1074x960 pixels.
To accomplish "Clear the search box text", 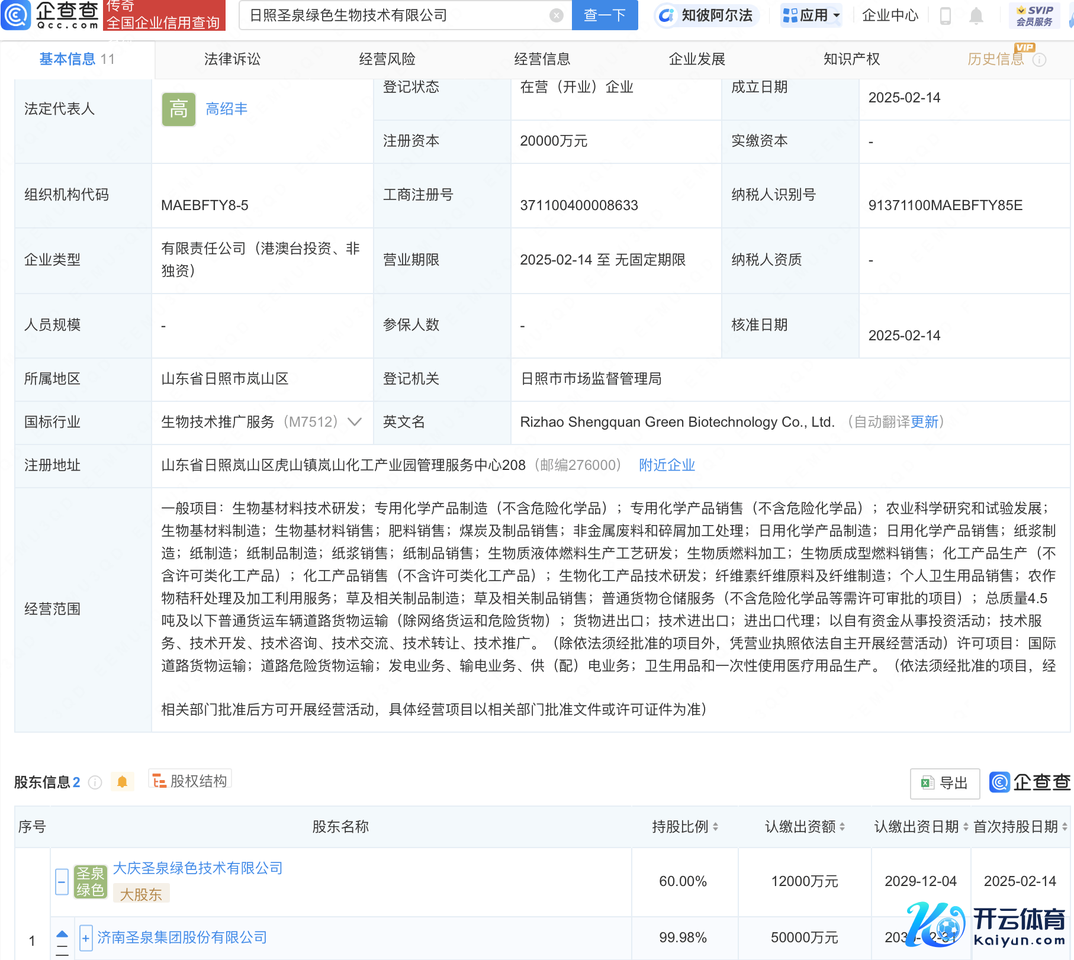I will (556, 15).
